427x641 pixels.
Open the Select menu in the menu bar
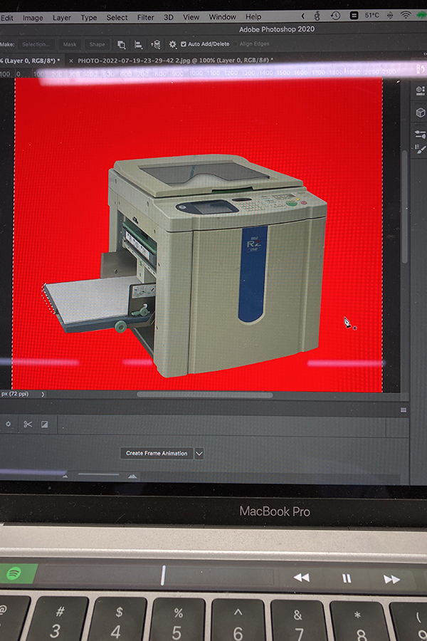click(x=117, y=17)
